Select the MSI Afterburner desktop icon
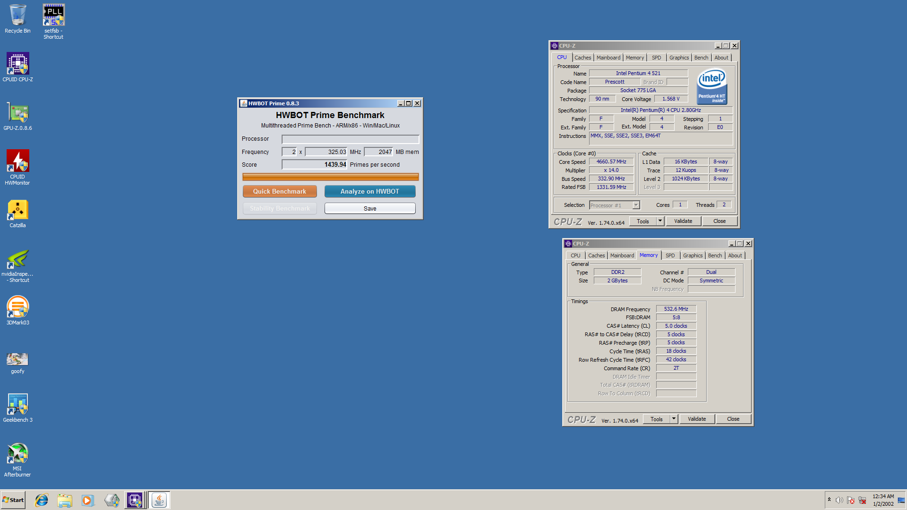Image resolution: width=907 pixels, height=510 pixels. click(x=17, y=460)
